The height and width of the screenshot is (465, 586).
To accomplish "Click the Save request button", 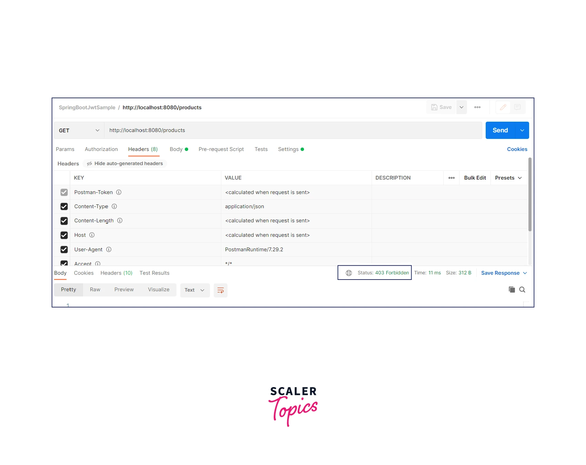I will 441,107.
